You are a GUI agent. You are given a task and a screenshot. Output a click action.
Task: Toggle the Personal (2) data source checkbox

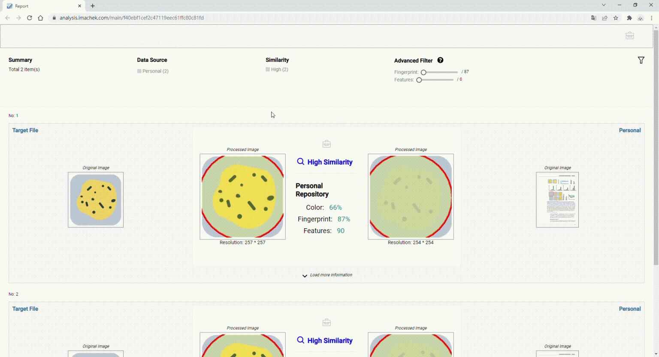click(x=139, y=71)
